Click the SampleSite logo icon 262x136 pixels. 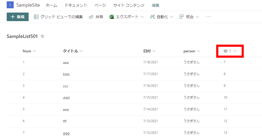[10, 5]
